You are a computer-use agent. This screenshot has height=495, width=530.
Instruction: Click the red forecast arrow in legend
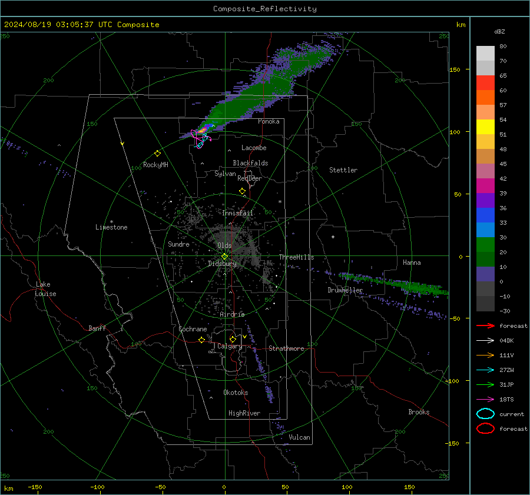[485, 325]
